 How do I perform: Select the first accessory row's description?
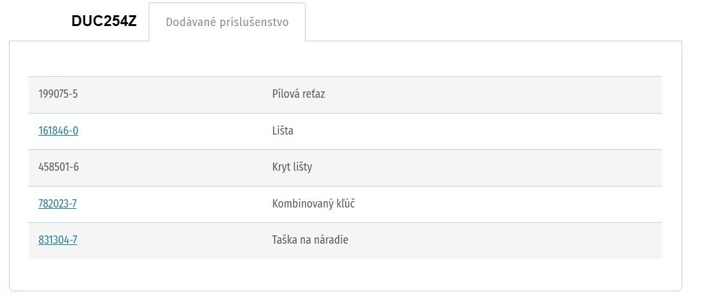299,95
